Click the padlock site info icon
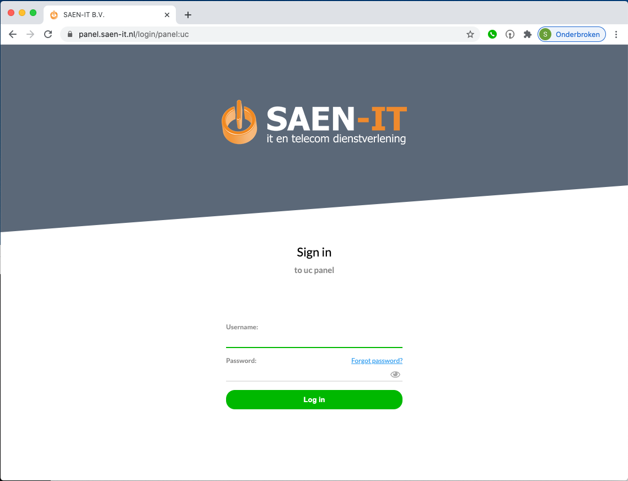 (70, 34)
